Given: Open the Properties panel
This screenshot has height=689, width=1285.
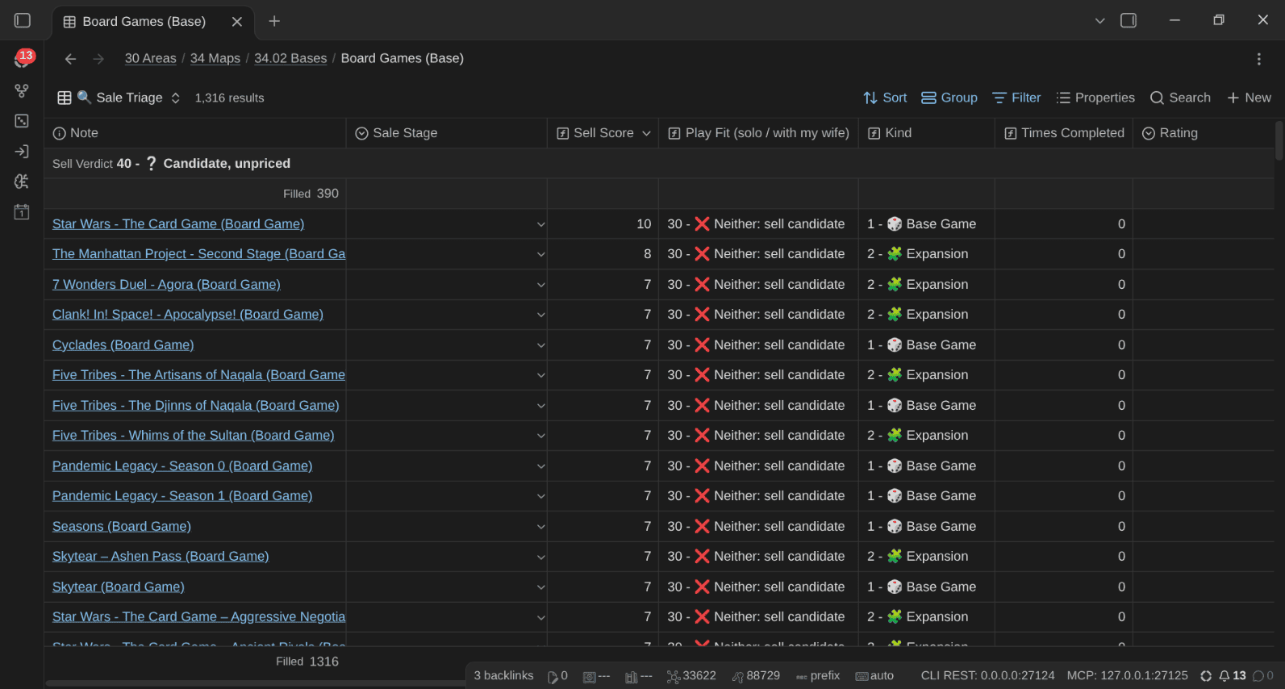Looking at the screenshot, I should coord(1095,98).
